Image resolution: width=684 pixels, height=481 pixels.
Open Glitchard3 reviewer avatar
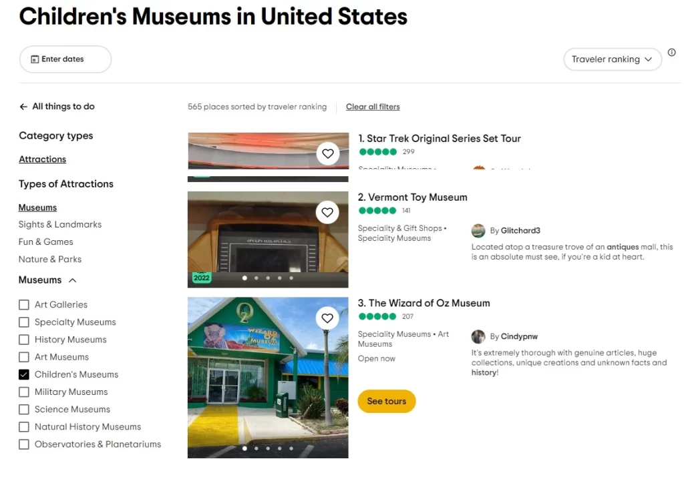click(x=478, y=230)
